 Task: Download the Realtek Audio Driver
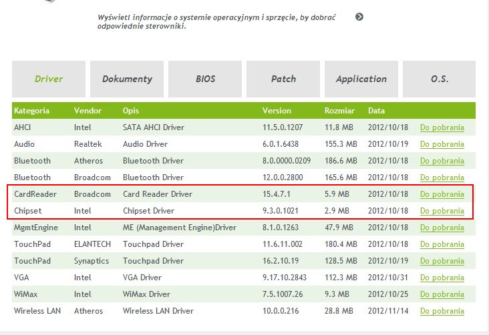pos(442,144)
